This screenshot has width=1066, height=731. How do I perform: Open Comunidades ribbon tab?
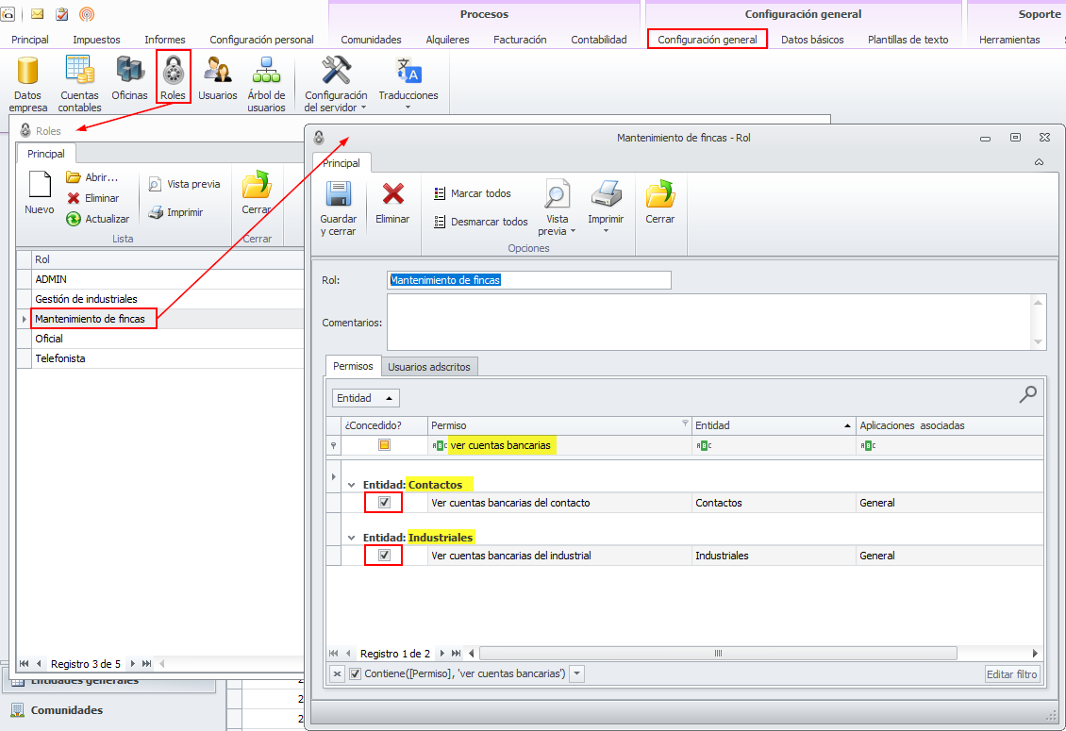tap(371, 40)
